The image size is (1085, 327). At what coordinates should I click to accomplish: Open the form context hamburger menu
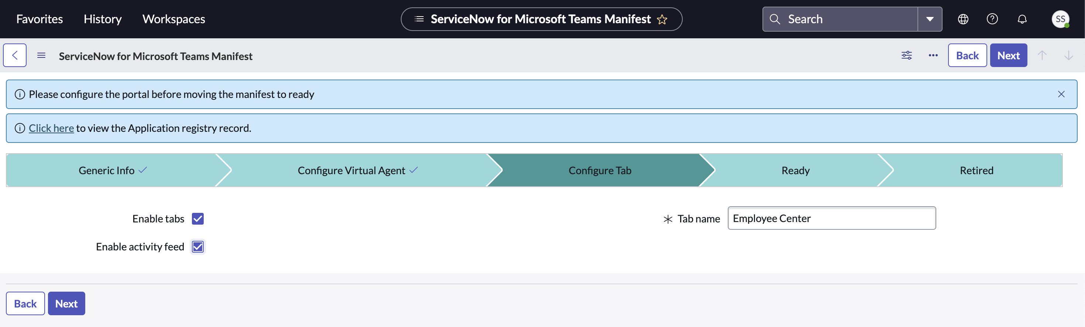tap(41, 56)
